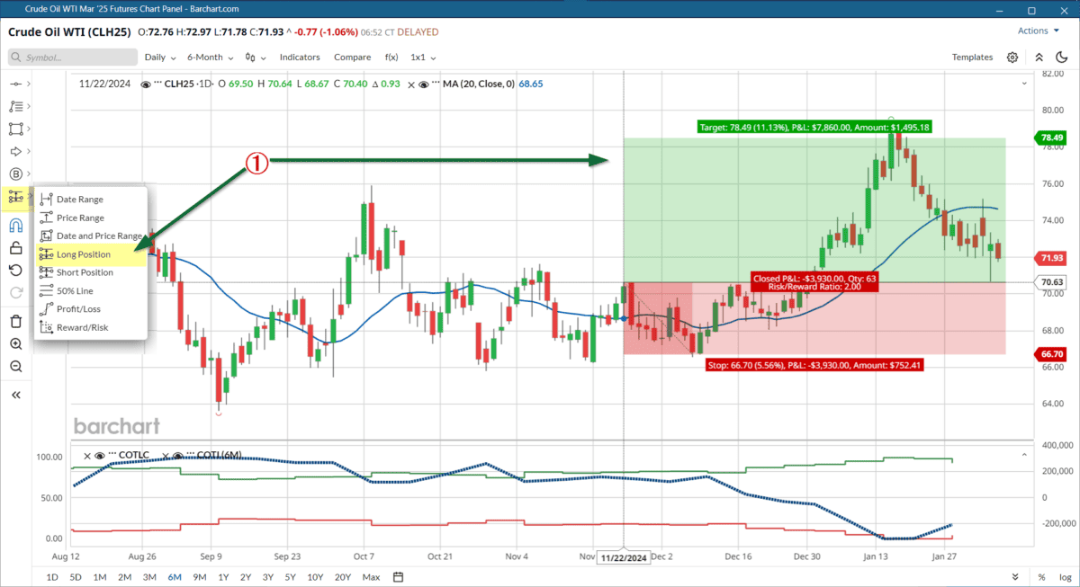Open the Indicators panel
Screen dimensions: 1080x587
tap(300, 57)
